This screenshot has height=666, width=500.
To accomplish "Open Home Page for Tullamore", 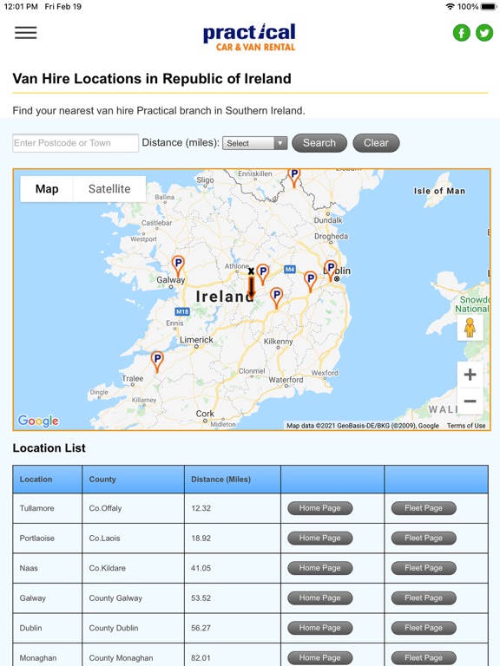I will 319,508.
